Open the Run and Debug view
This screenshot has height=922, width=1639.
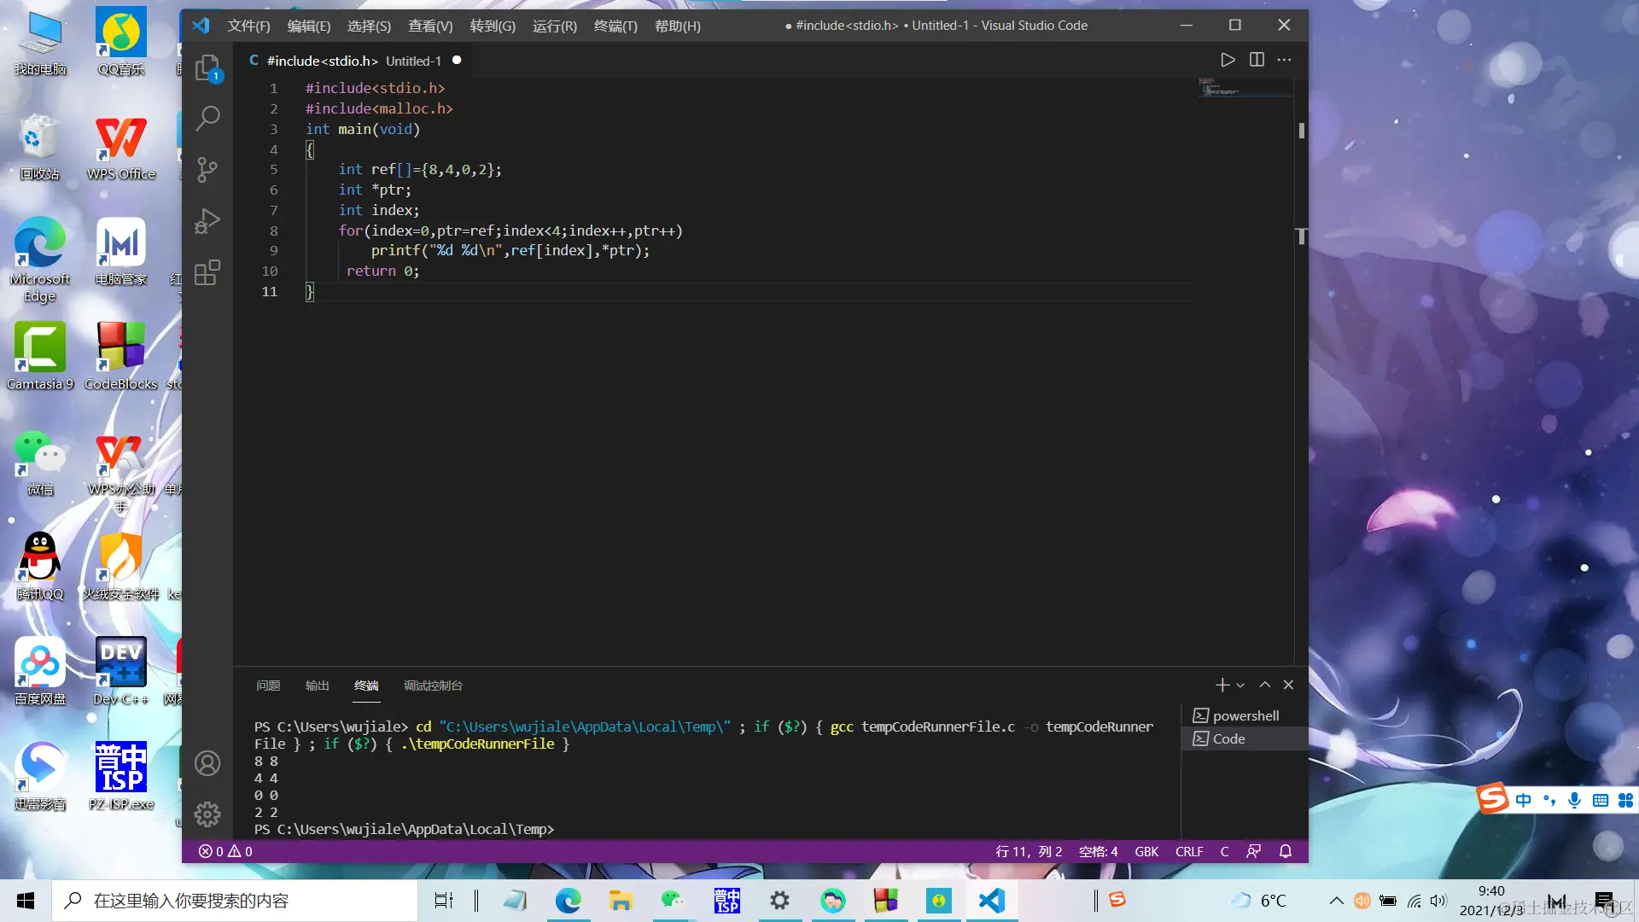tap(207, 221)
